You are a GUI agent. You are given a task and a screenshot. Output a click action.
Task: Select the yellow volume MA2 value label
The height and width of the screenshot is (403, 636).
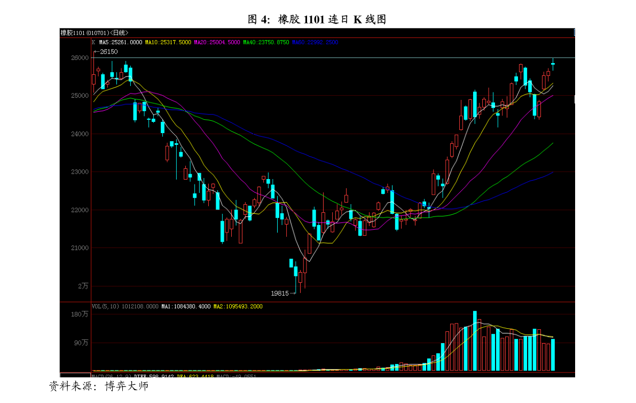238,307
